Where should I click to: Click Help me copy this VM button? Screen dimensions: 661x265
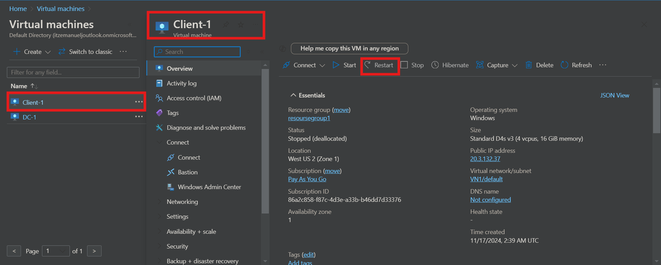tap(349, 48)
